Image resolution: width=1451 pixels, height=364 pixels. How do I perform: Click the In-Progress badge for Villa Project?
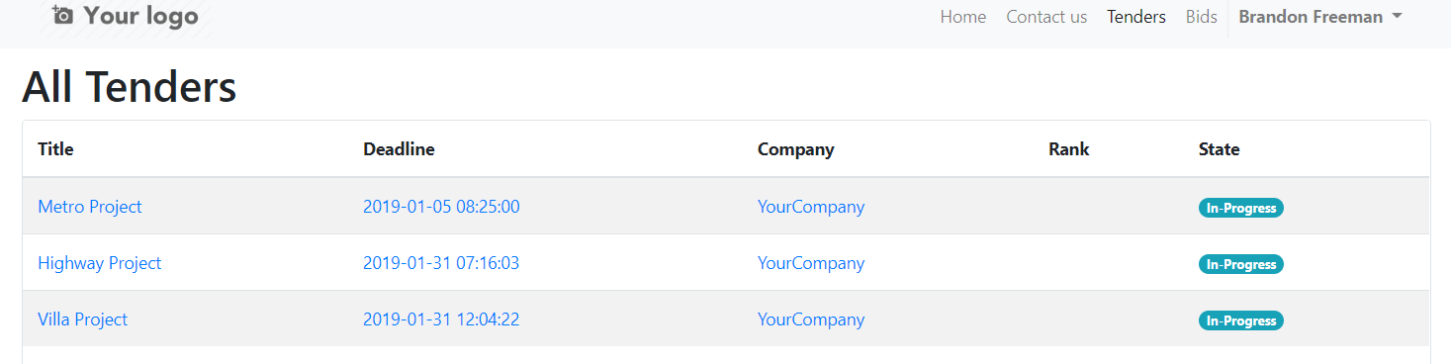[1241, 320]
